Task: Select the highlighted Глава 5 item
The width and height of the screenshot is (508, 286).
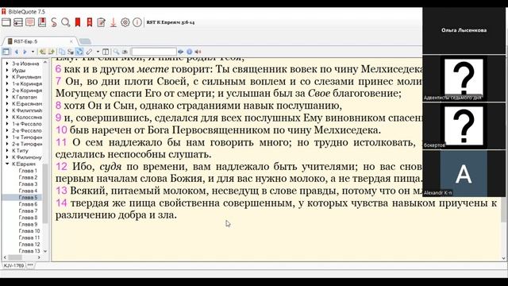Action: tap(28, 198)
